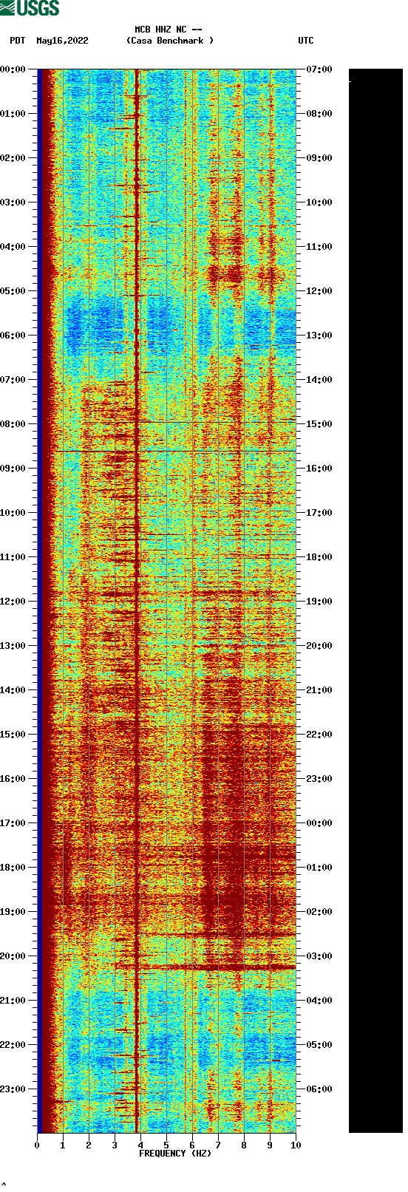Click the frequency axis tick label '7'

218,1145
